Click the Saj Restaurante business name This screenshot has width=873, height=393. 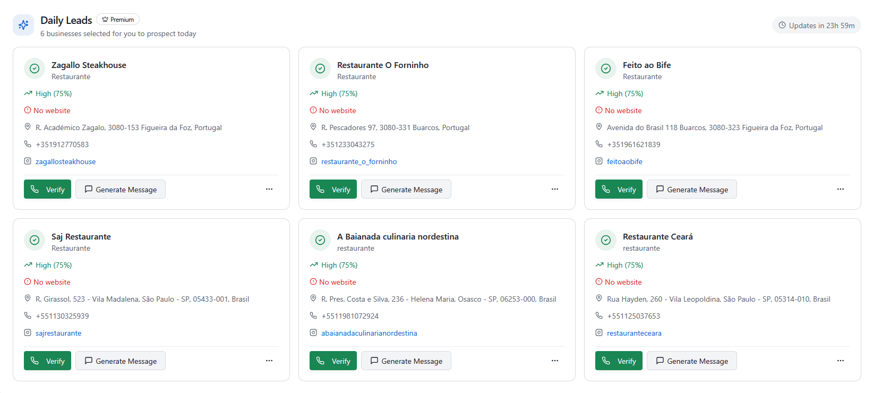(81, 236)
